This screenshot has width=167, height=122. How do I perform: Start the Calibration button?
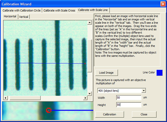coord(110,114)
